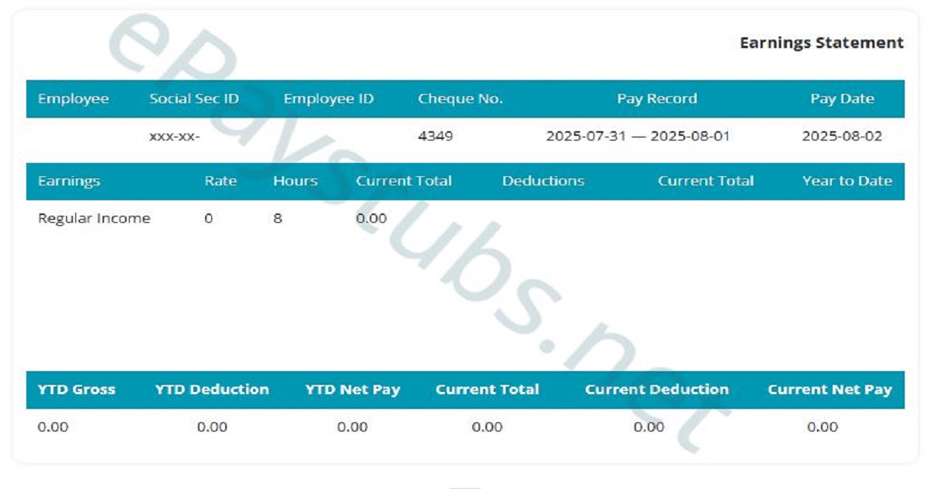The height and width of the screenshot is (489, 932).
Task: Select the Employee column header
Action: [73, 99]
